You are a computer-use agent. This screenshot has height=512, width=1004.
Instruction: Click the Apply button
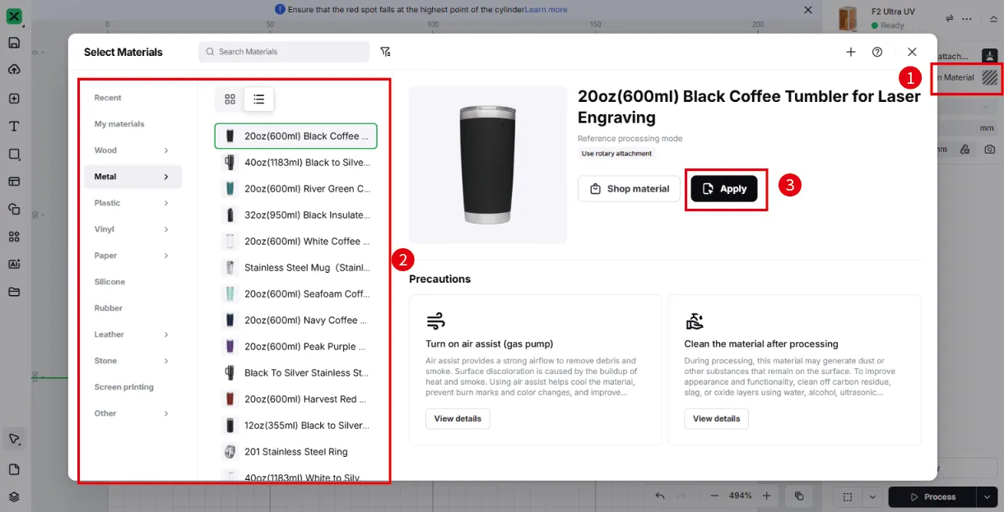click(x=724, y=189)
